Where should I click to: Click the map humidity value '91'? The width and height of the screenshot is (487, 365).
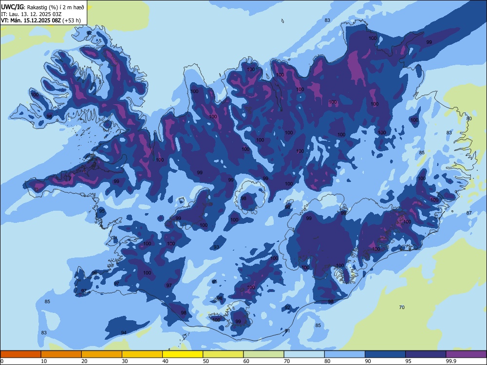(x=287, y=331)
